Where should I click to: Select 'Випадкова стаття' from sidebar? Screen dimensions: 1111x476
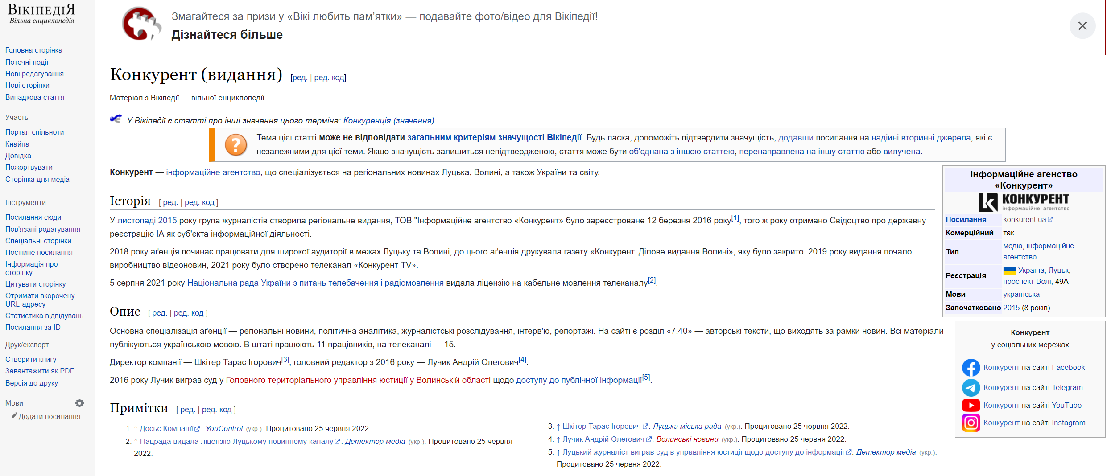(35, 98)
